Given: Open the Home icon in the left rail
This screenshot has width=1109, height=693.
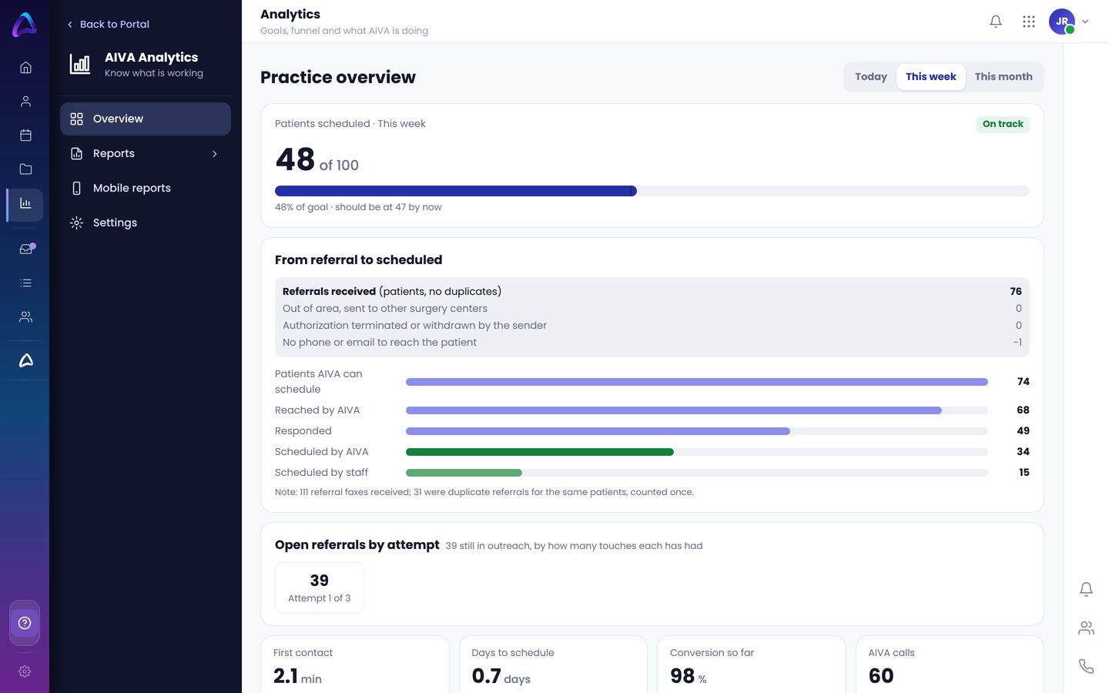Looking at the screenshot, I should tap(25, 68).
